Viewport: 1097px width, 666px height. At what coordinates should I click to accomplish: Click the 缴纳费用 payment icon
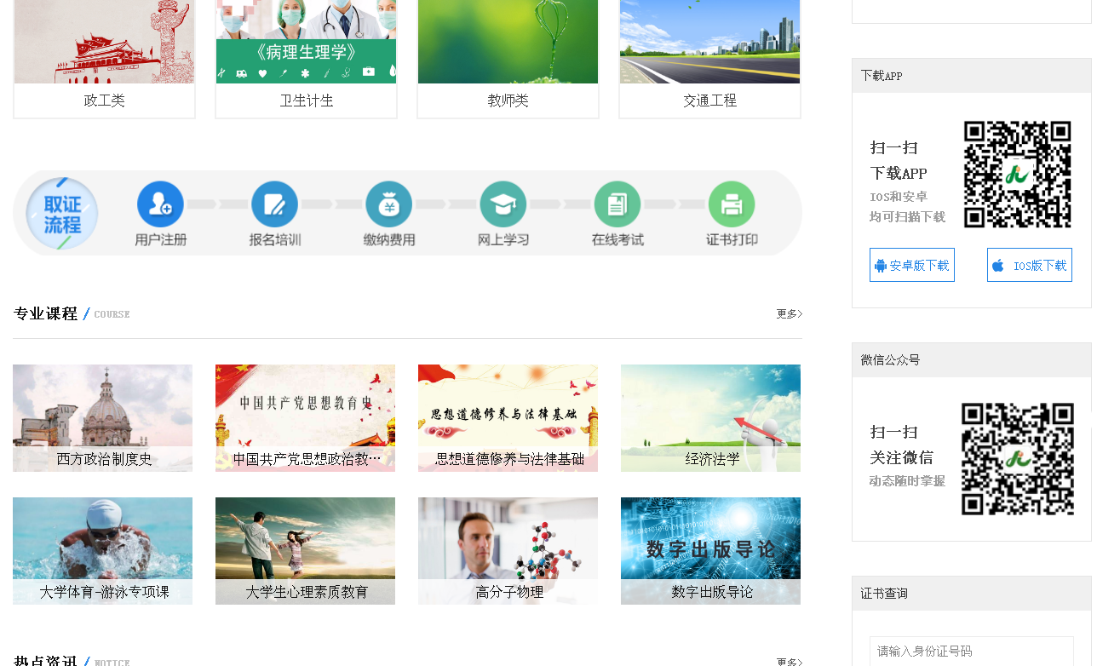point(388,204)
